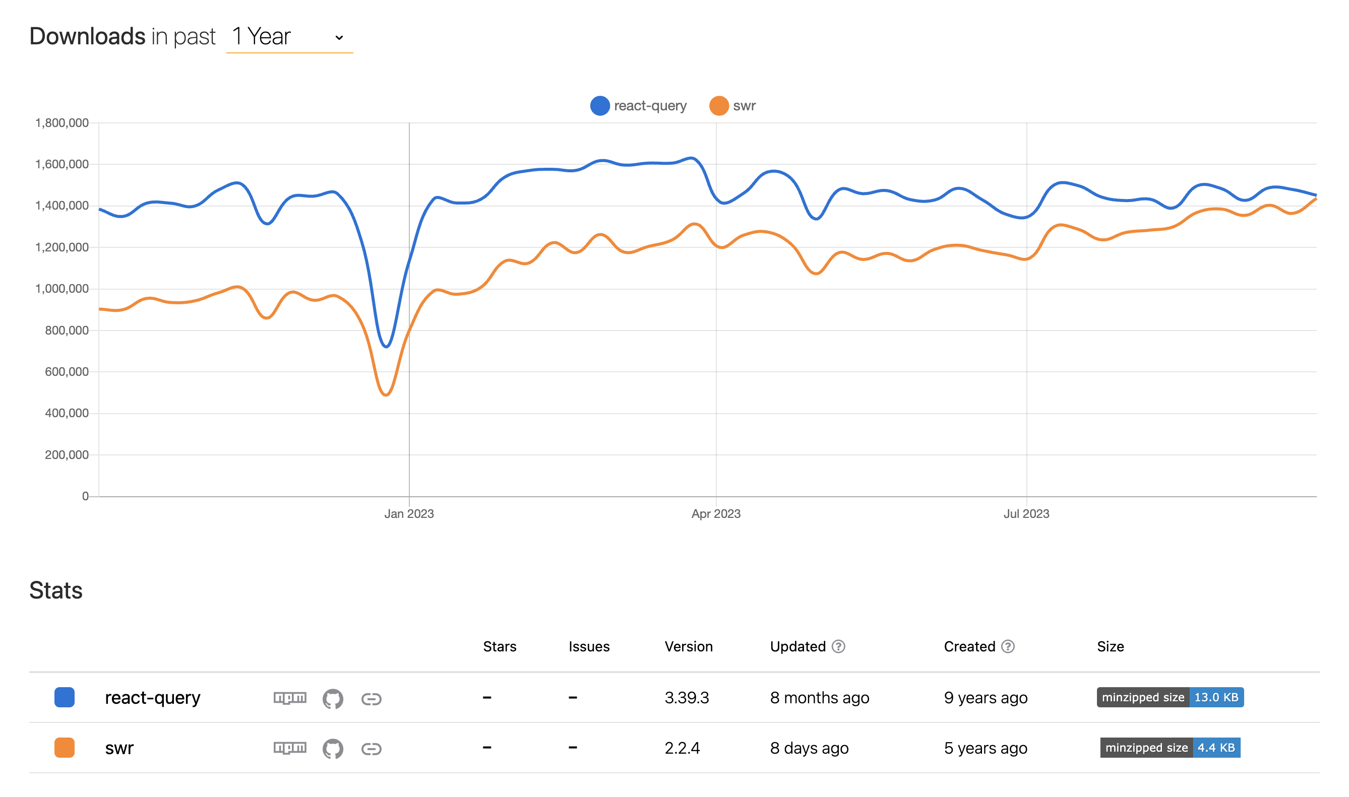Screen dimensions: 1349x797
Task: Click the Stars column header
Action: pos(500,646)
